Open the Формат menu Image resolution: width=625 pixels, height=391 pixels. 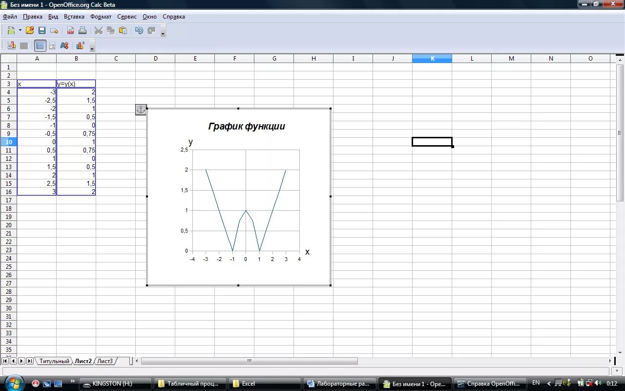(x=101, y=17)
